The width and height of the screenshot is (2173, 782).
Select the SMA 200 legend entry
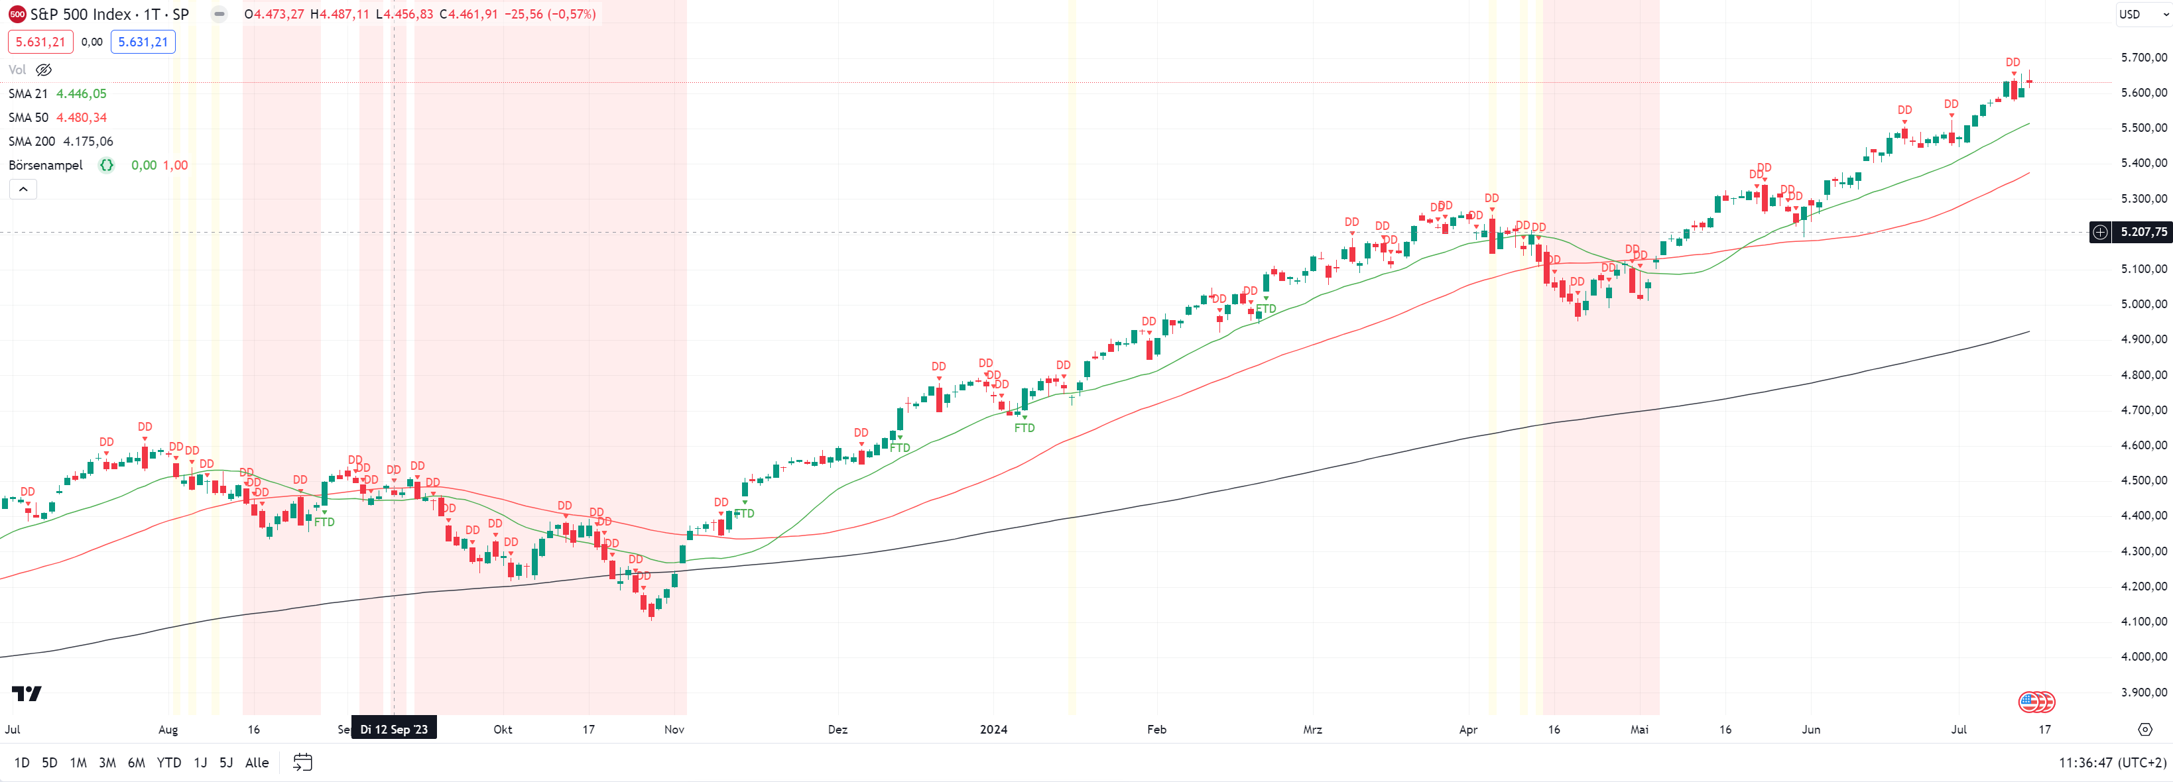coord(31,142)
